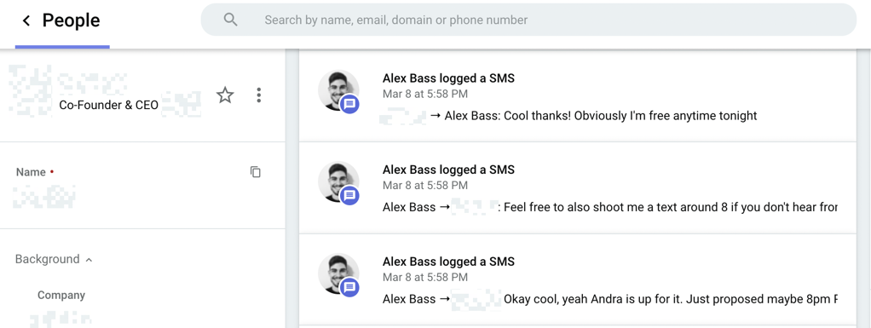Click Alex Bass avatar on third SMS
Screen dimensions: 871x328
338,273
